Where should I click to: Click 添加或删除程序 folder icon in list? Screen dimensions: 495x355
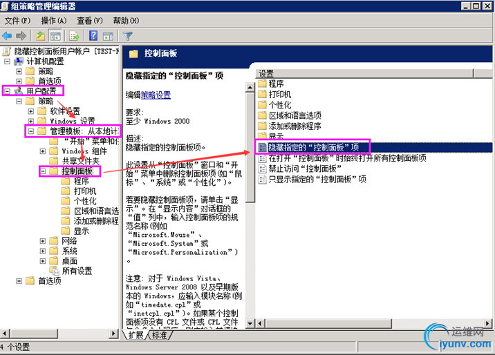click(x=262, y=126)
